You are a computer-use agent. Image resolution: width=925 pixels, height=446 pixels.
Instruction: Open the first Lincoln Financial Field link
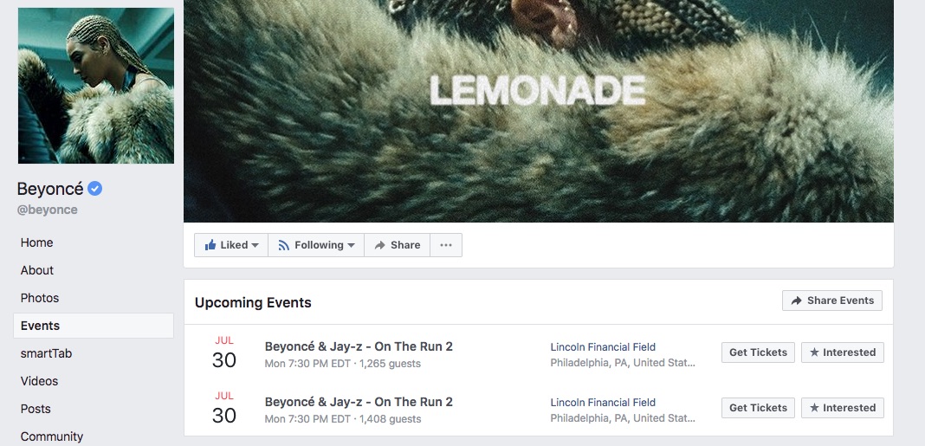(x=603, y=347)
